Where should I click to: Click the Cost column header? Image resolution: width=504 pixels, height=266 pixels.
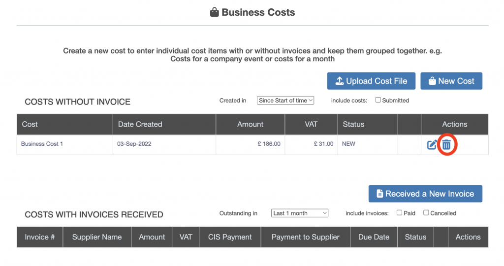point(30,124)
